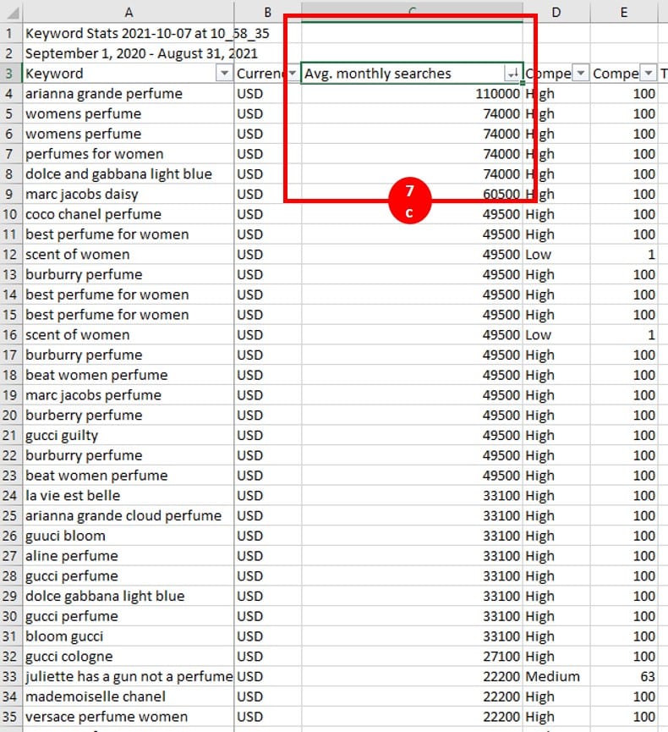Click cell 'perfumes for women'
Image resolution: width=668 pixels, height=732 pixels.
coord(129,154)
